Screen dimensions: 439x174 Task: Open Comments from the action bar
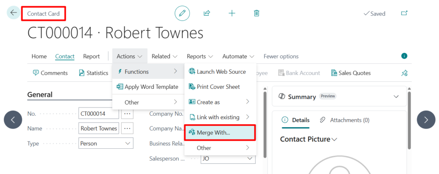pyautogui.click(x=50, y=73)
